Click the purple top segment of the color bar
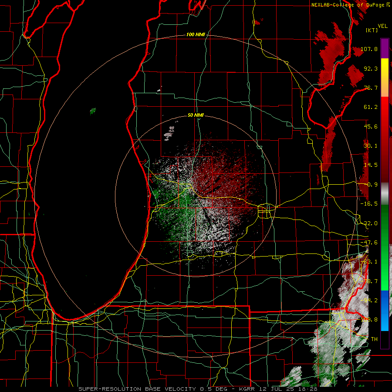 pos(385,48)
